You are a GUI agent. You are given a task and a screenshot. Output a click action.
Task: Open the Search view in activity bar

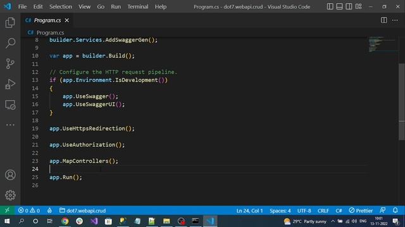(x=10, y=43)
